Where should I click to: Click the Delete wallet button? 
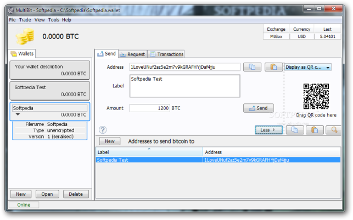pyautogui.click(x=76, y=194)
